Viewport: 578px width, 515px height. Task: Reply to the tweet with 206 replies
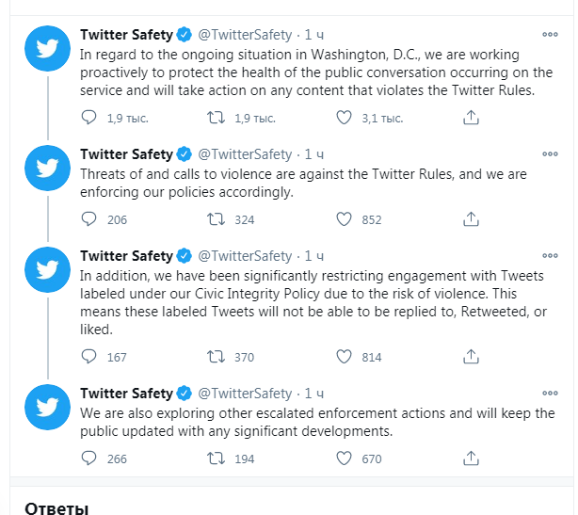(x=88, y=219)
